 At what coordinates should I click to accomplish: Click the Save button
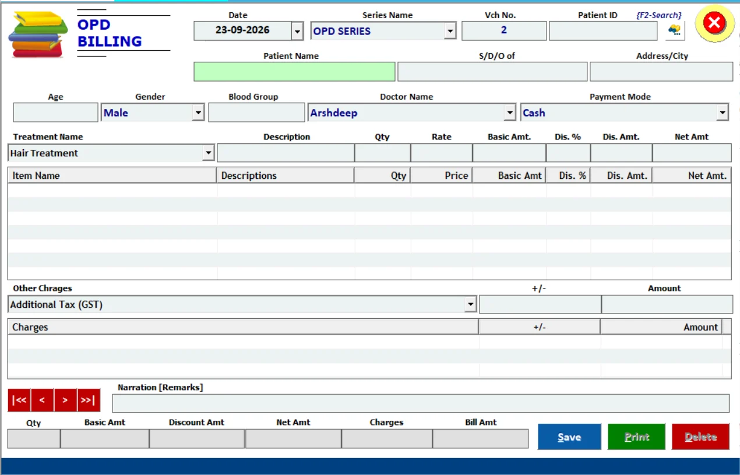[x=569, y=437]
